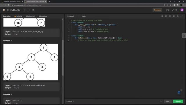Place cursor on code line 10 comment
This screenshot has width=186, height=105.
[x=103, y=40]
